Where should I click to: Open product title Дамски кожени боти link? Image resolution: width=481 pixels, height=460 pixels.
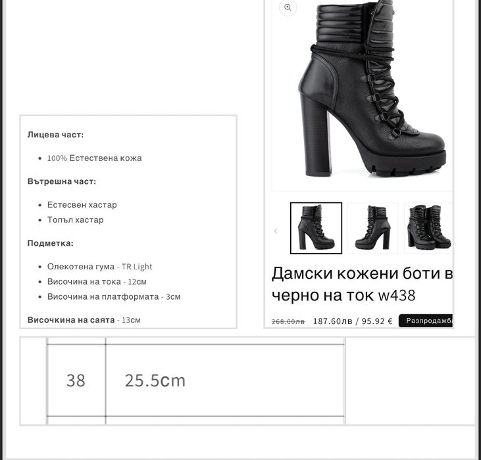(362, 284)
